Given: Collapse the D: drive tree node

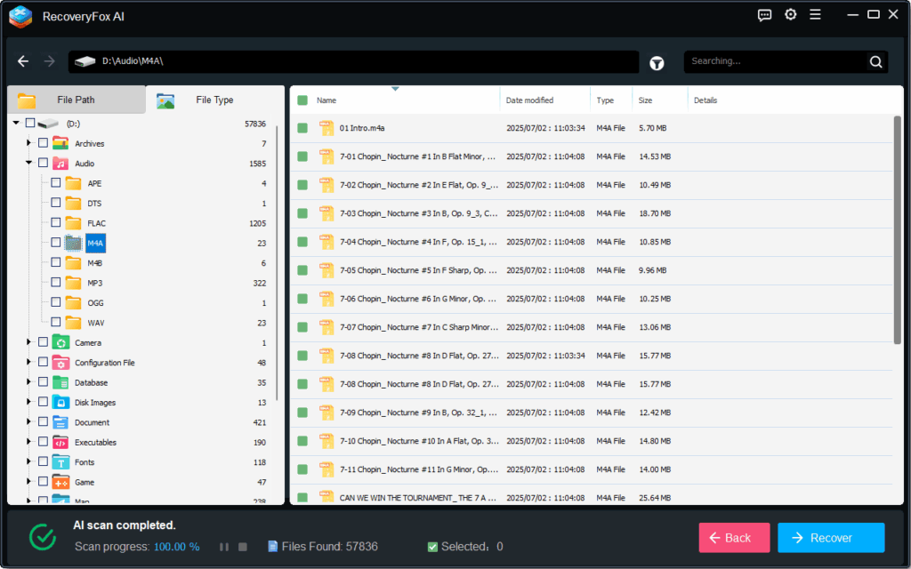Looking at the screenshot, I should click(16, 123).
